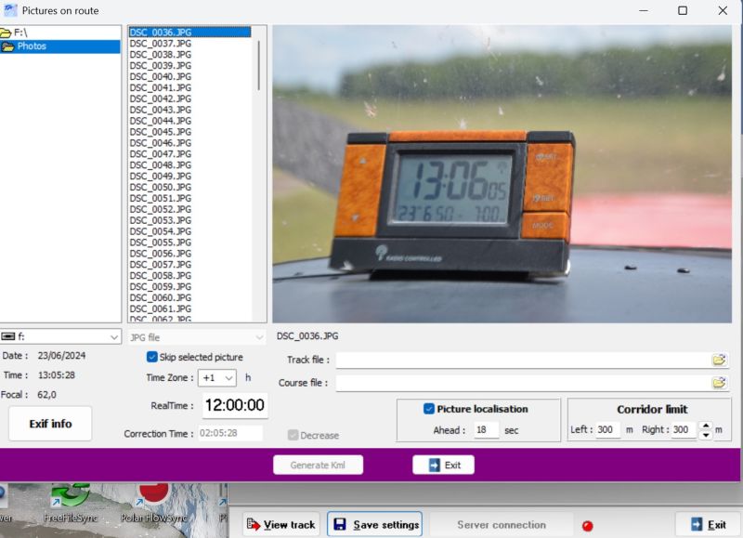Click the file list scrollbar
743x538 pixels.
coord(259,65)
